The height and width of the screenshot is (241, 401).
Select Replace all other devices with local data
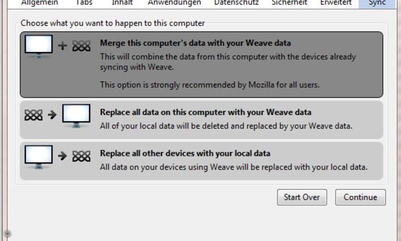click(202, 161)
